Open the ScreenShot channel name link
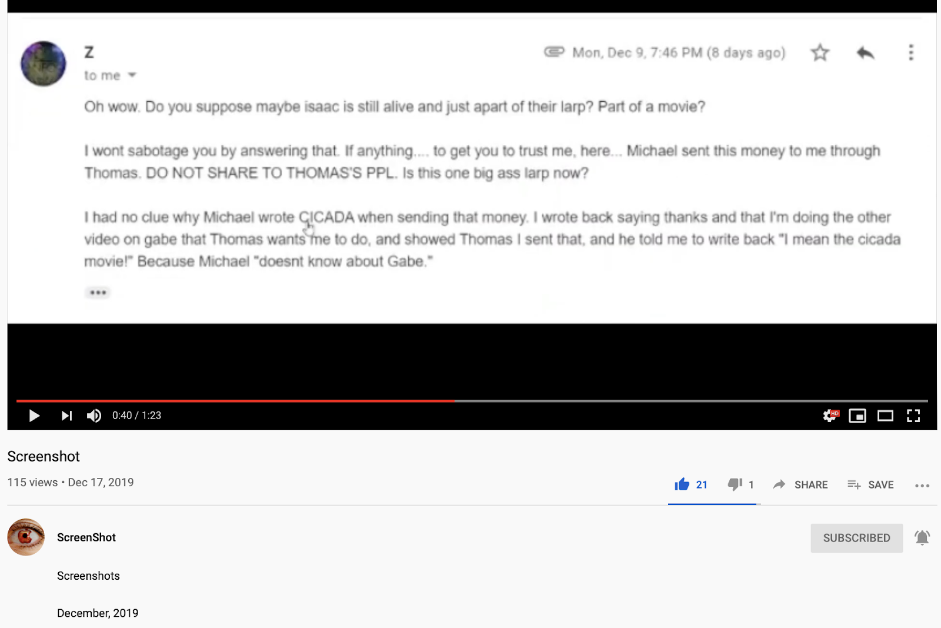 [86, 537]
